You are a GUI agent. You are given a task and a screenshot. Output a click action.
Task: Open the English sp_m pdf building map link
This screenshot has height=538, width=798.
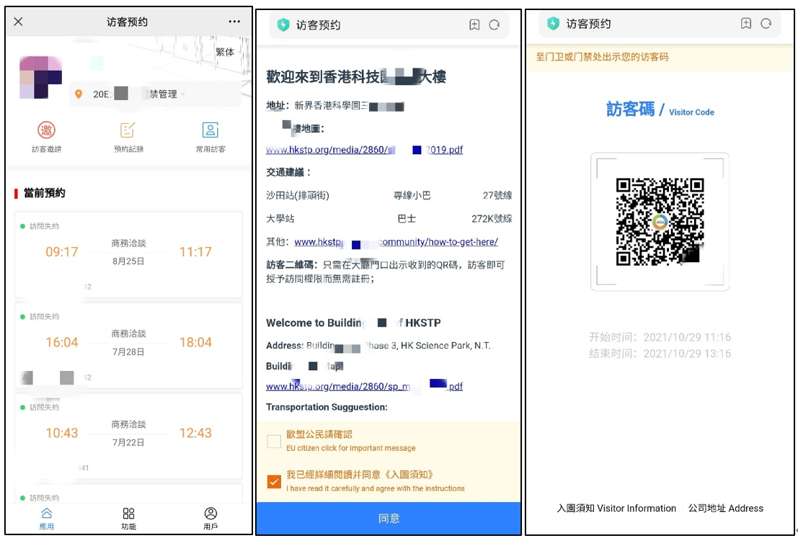tap(364, 387)
